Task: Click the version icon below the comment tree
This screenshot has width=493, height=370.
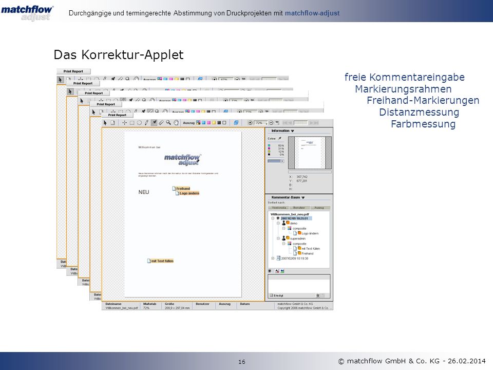Action: [270, 271]
